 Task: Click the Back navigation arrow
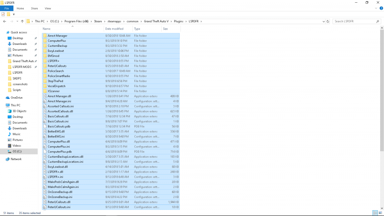coord(5,21)
